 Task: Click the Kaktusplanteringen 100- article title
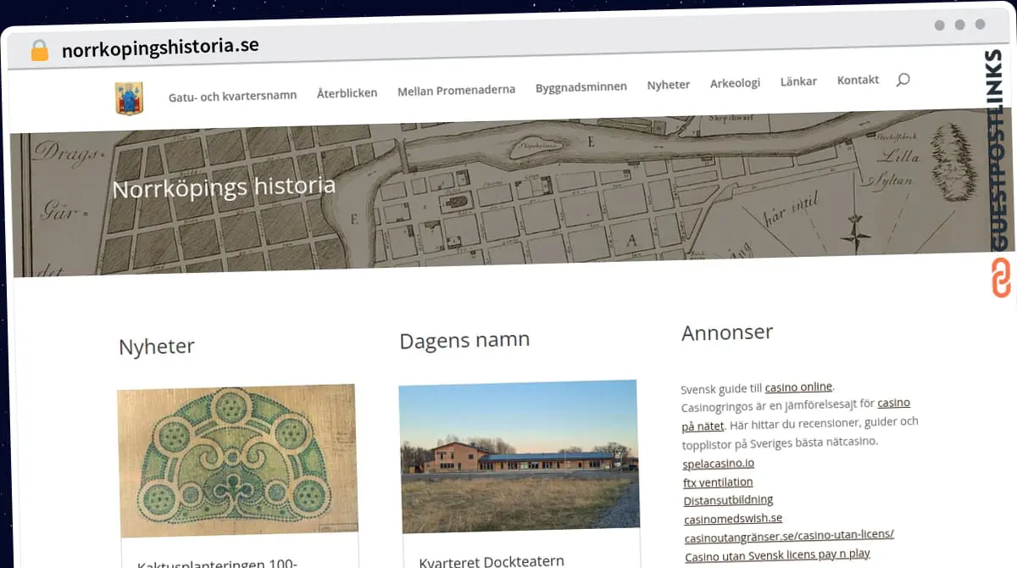(x=216, y=563)
